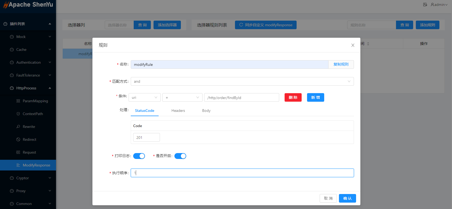Click the red delete condition button
Viewport: 452px width, 209px height.
(x=293, y=97)
